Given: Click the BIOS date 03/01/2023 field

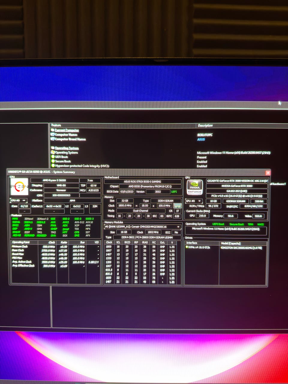Looking at the screenshot, I should tap(127, 192).
